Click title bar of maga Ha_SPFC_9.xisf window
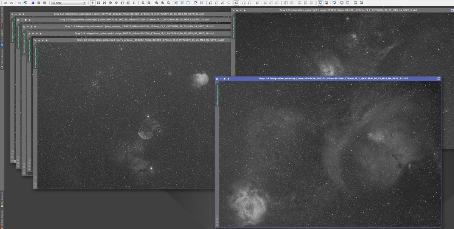The width and height of the screenshot is (454, 229). [x=343, y=10]
